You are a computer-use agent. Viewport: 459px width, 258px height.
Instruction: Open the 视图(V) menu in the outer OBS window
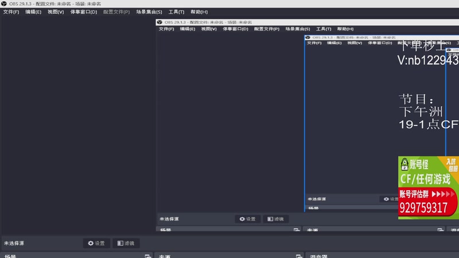(x=56, y=12)
